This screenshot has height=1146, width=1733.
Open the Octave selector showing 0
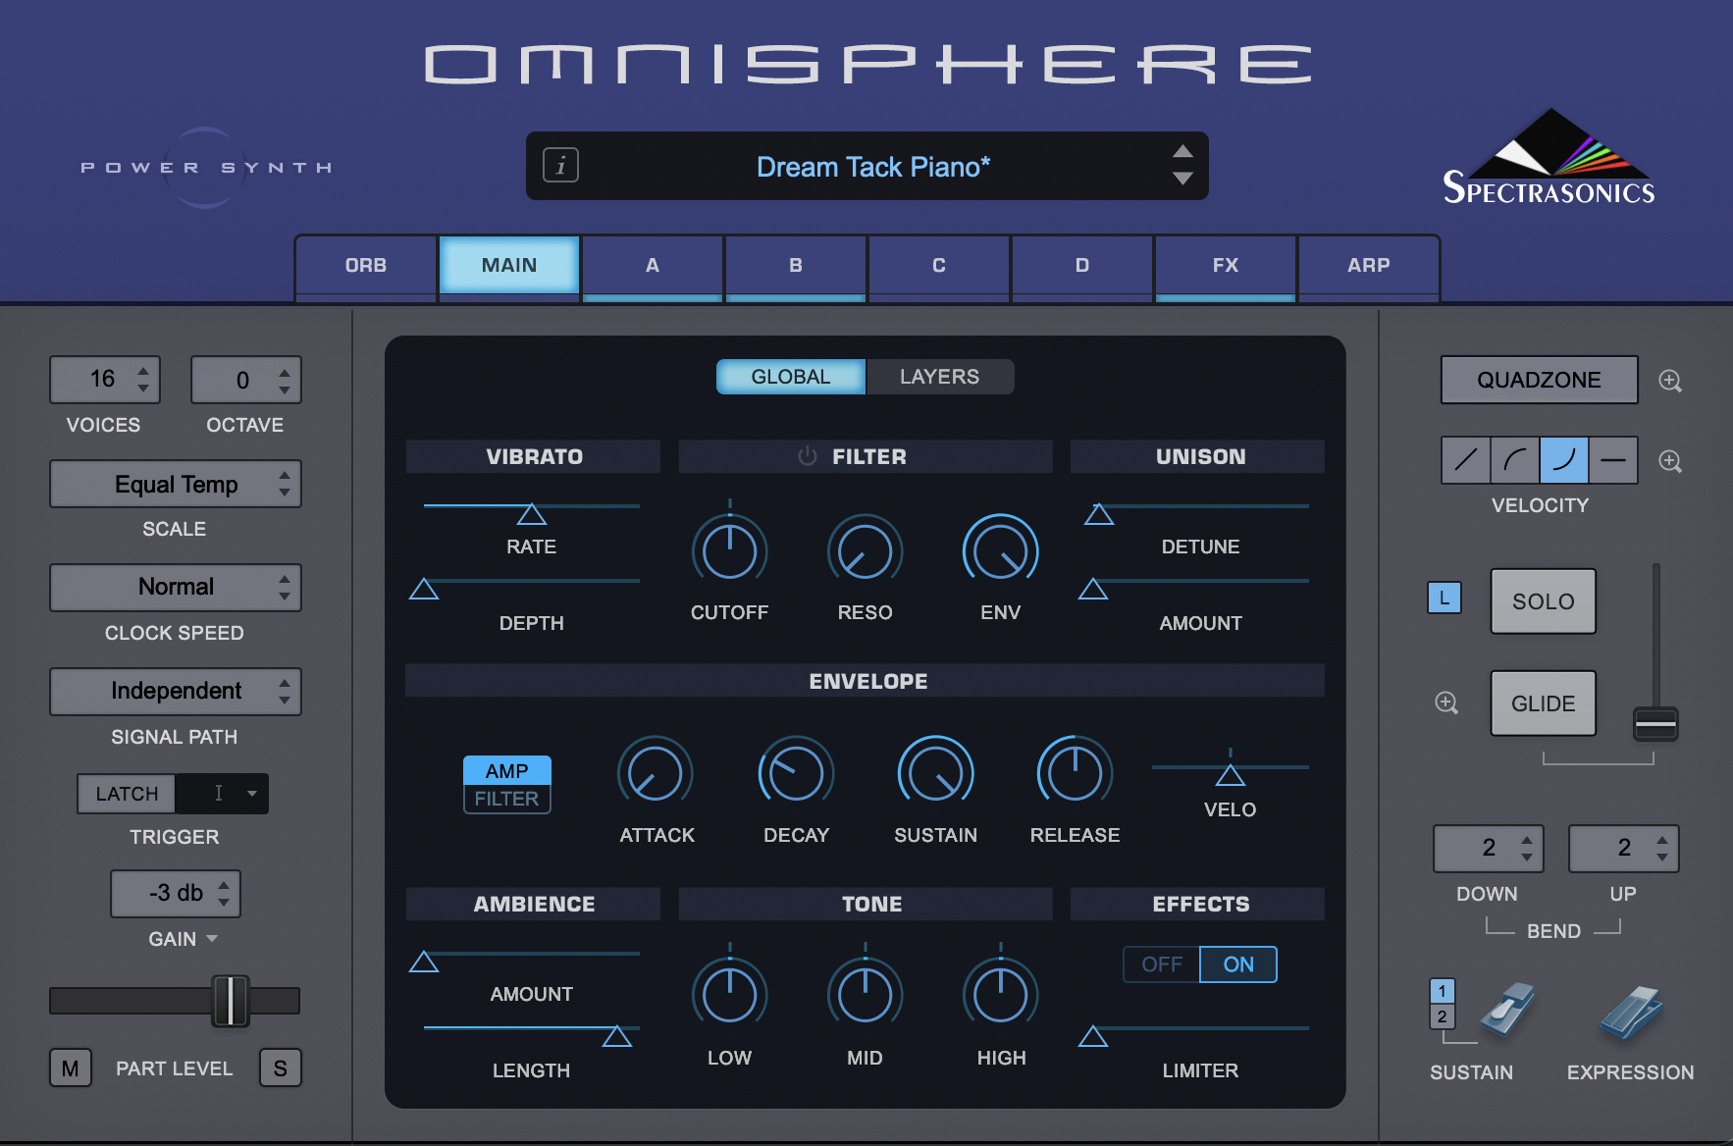tap(246, 379)
